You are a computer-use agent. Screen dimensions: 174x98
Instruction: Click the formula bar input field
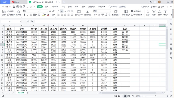click(x=101, y=21)
